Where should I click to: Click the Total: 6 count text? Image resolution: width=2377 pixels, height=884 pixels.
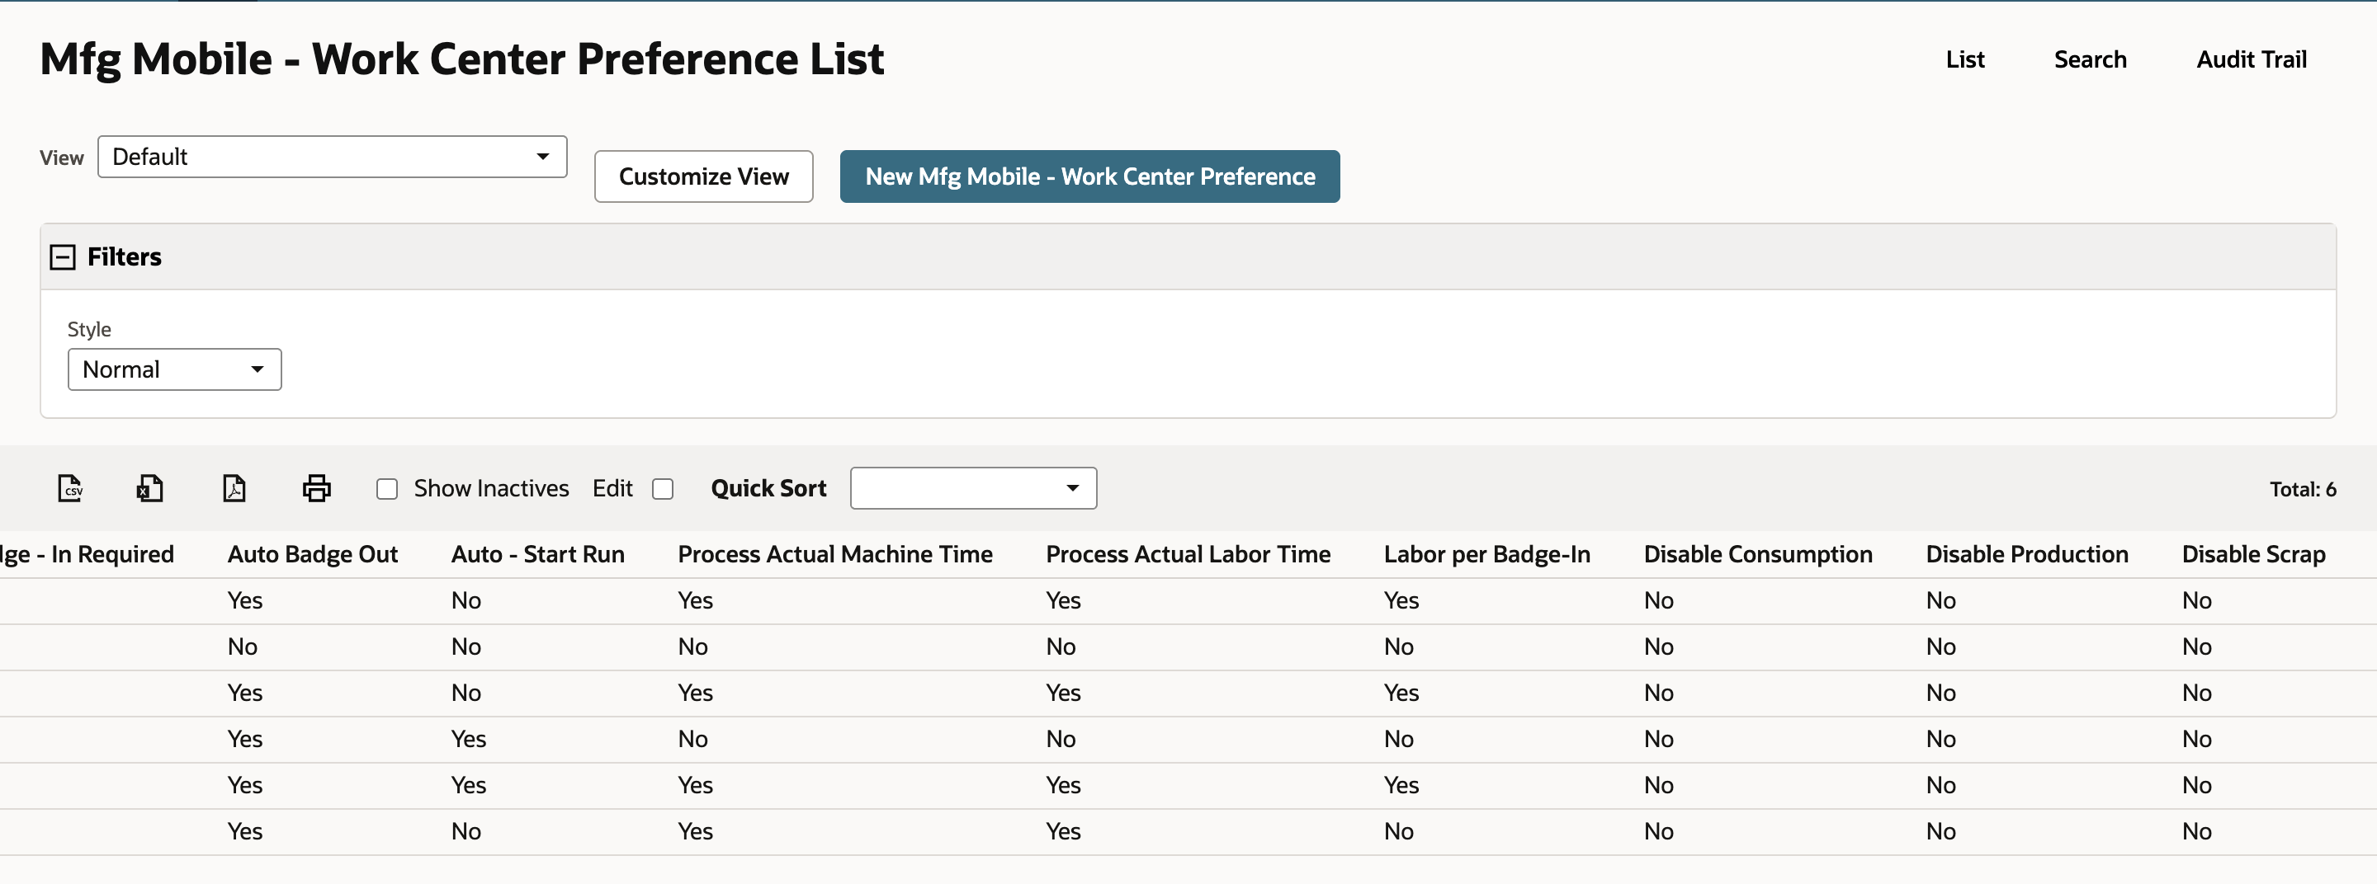(2302, 490)
